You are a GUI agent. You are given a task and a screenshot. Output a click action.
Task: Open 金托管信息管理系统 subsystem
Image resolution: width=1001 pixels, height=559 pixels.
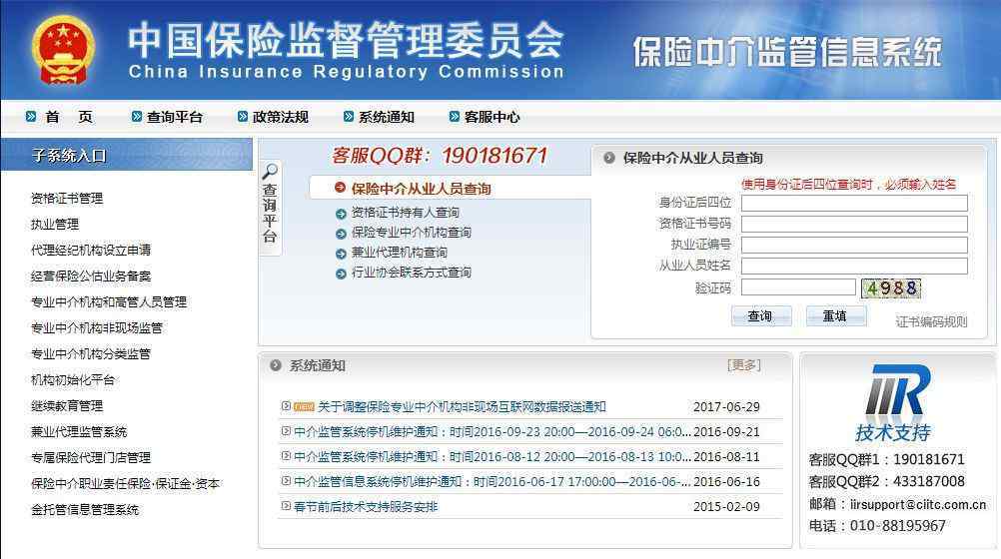click(85, 510)
